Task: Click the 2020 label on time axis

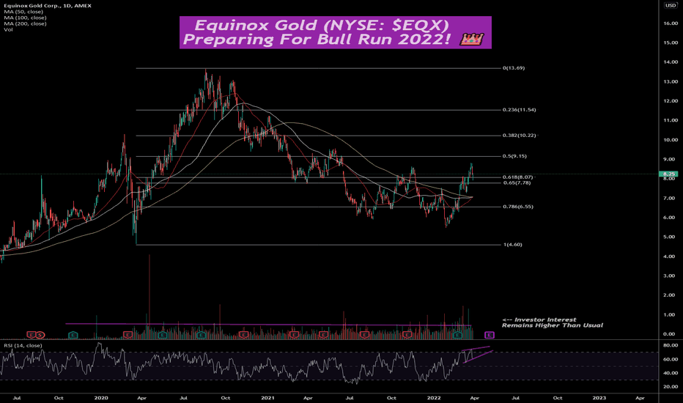Action: click(101, 398)
